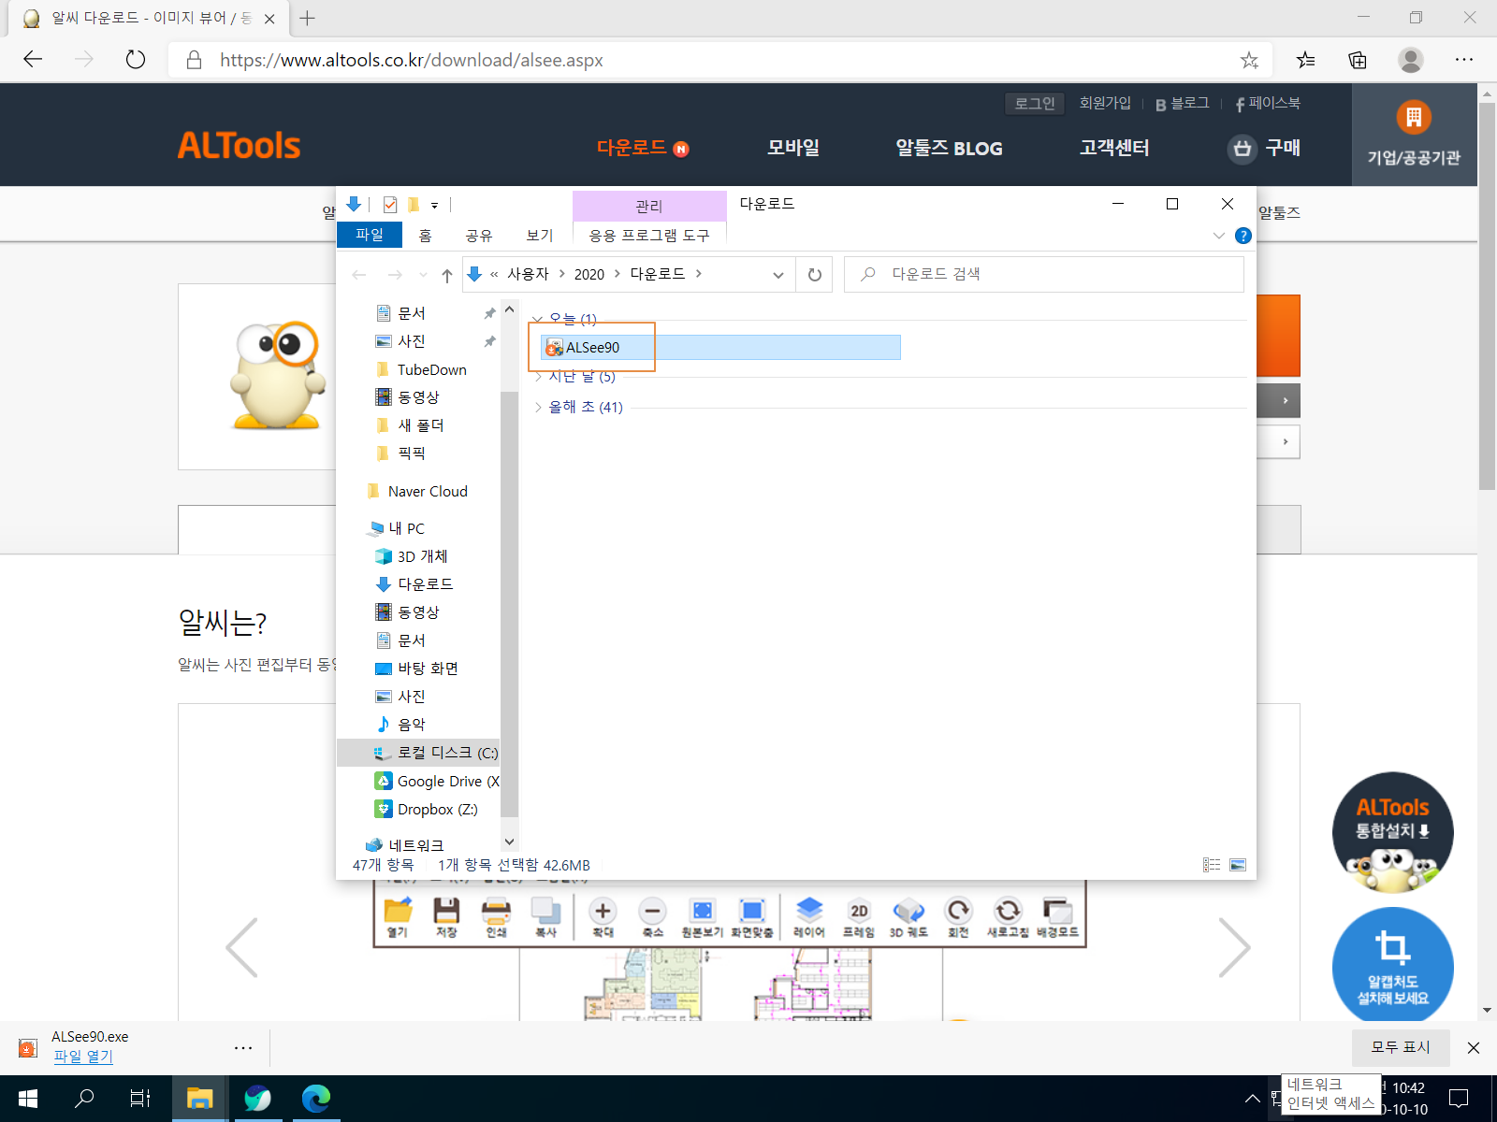Viewport: 1497px width, 1122px height.
Task: Open the 공유 ribbon tab
Action: pyautogui.click(x=479, y=236)
